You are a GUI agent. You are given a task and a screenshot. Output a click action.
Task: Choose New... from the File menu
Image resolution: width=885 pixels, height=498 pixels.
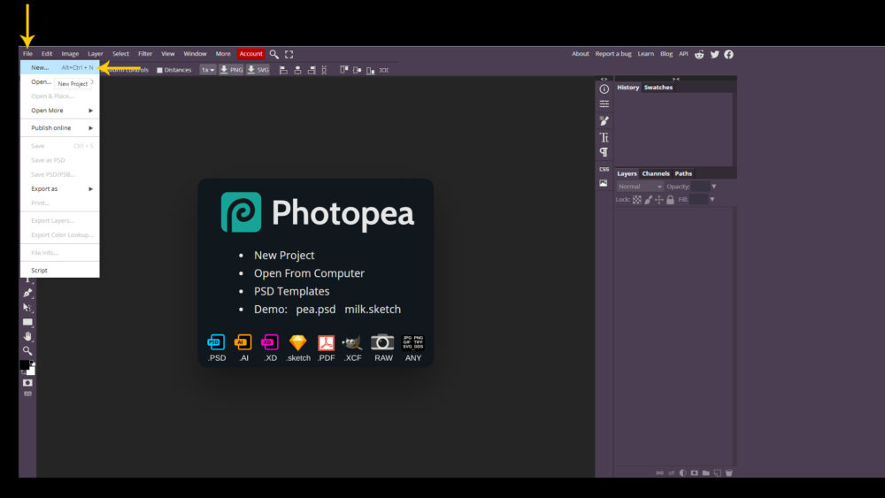(x=40, y=67)
